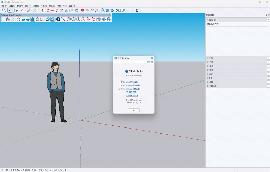The width and height of the screenshot is (270, 172).
Task: Click the sign-in person icon on toolbar
Action: pyautogui.click(x=136, y=10)
